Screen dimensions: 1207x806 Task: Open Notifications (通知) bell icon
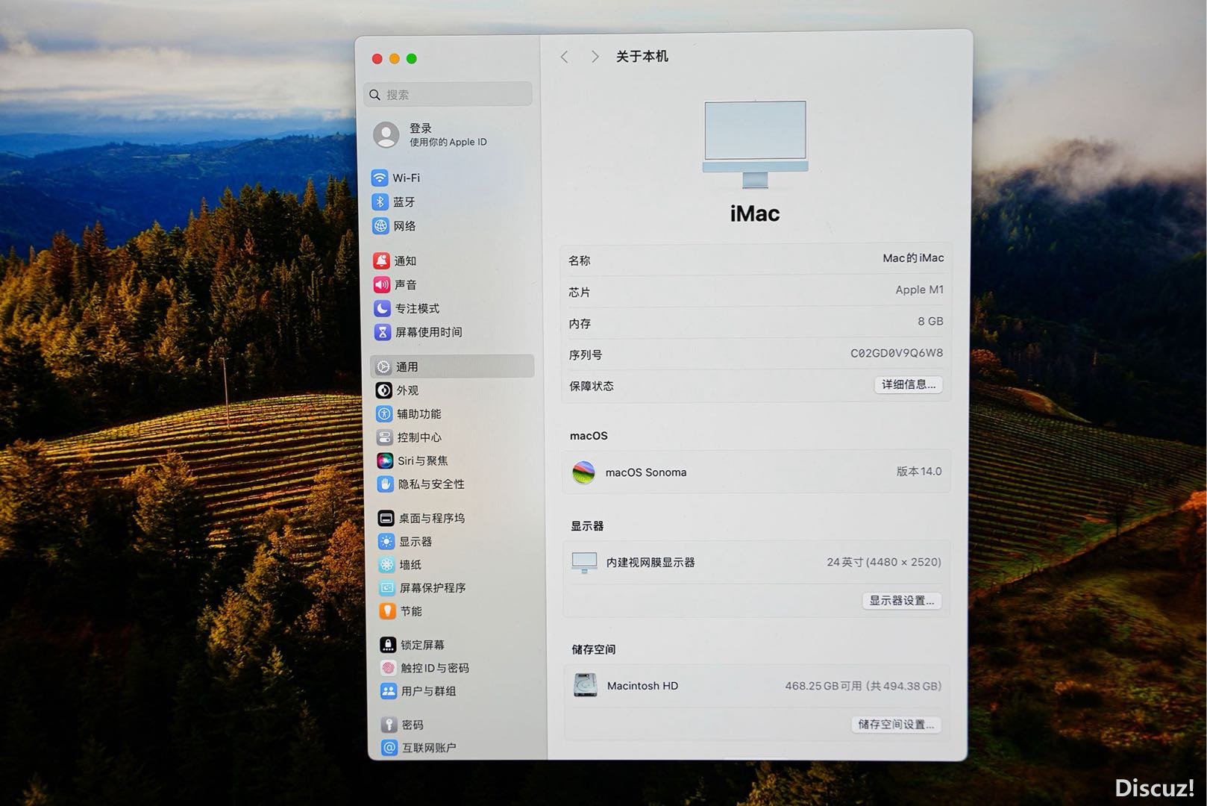click(381, 260)
